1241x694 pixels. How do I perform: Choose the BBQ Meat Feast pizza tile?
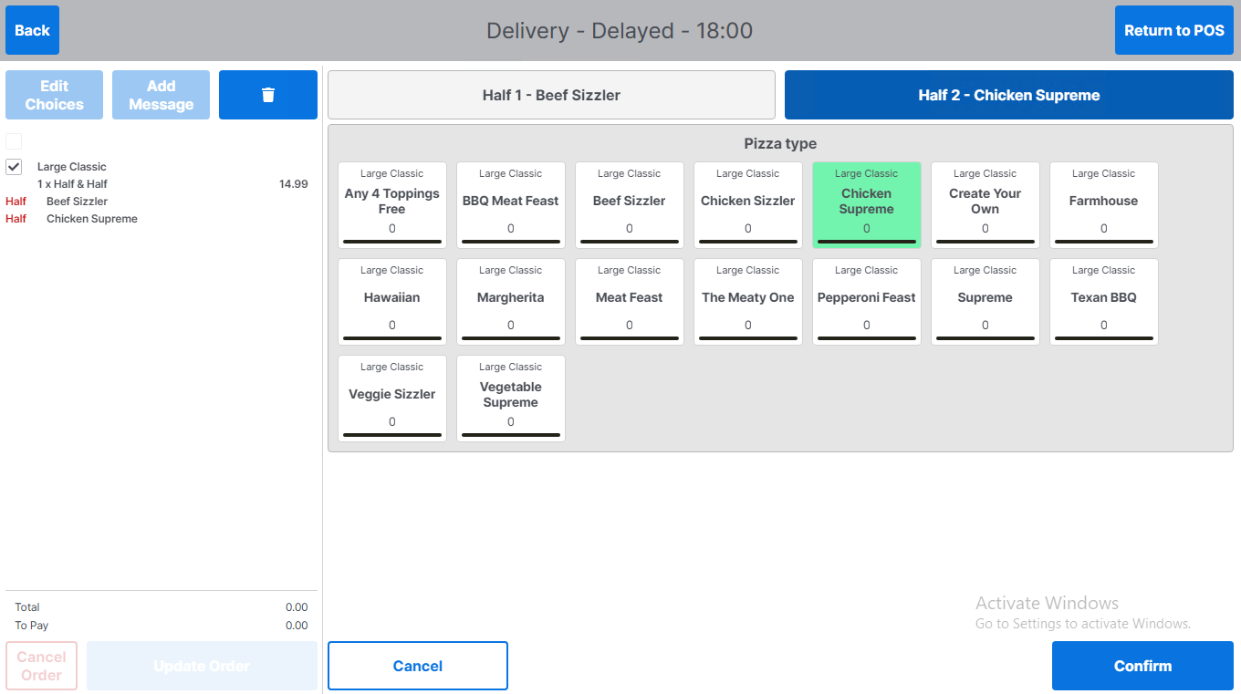pos(510,205)
